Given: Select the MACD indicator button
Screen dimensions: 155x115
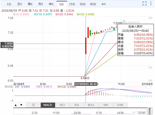Looking at the screenshot, I should click(x=48, y=105).
